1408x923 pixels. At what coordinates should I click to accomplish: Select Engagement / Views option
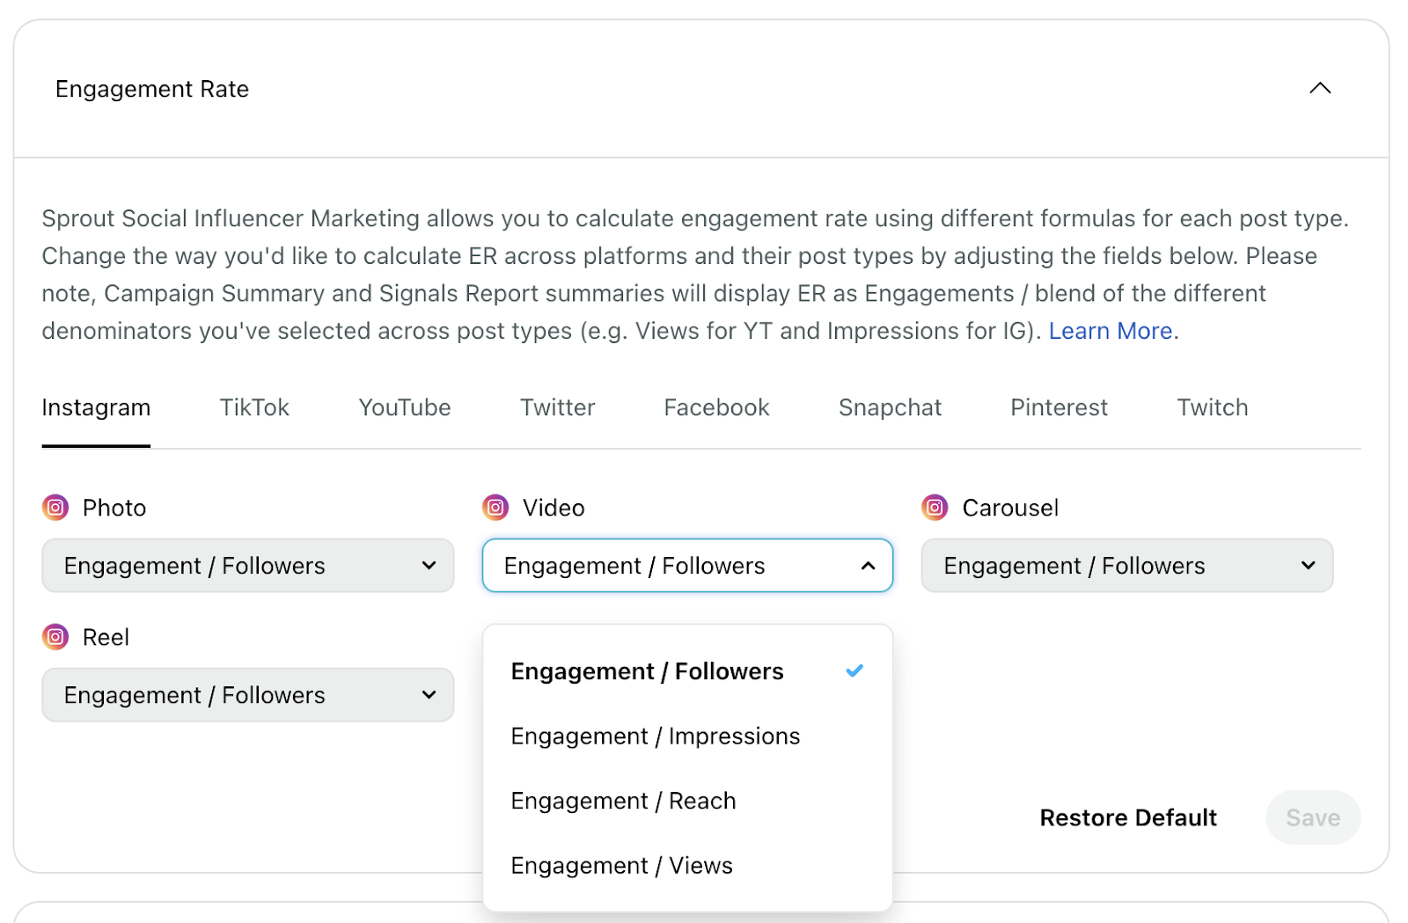(687, 866)
